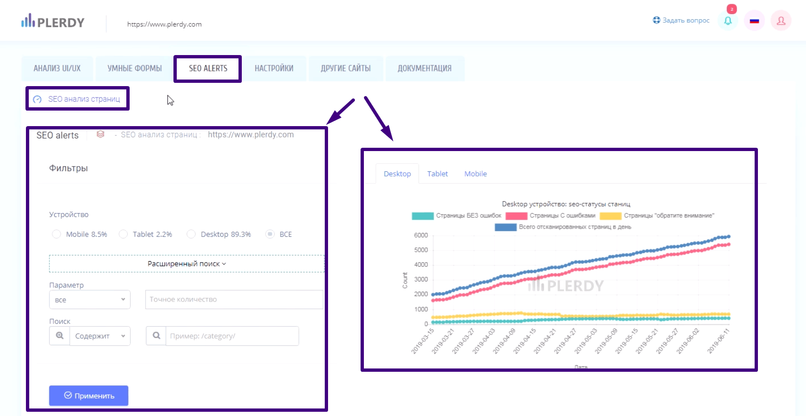Click the gauge icon beside SEO анализ страниц

37,99
